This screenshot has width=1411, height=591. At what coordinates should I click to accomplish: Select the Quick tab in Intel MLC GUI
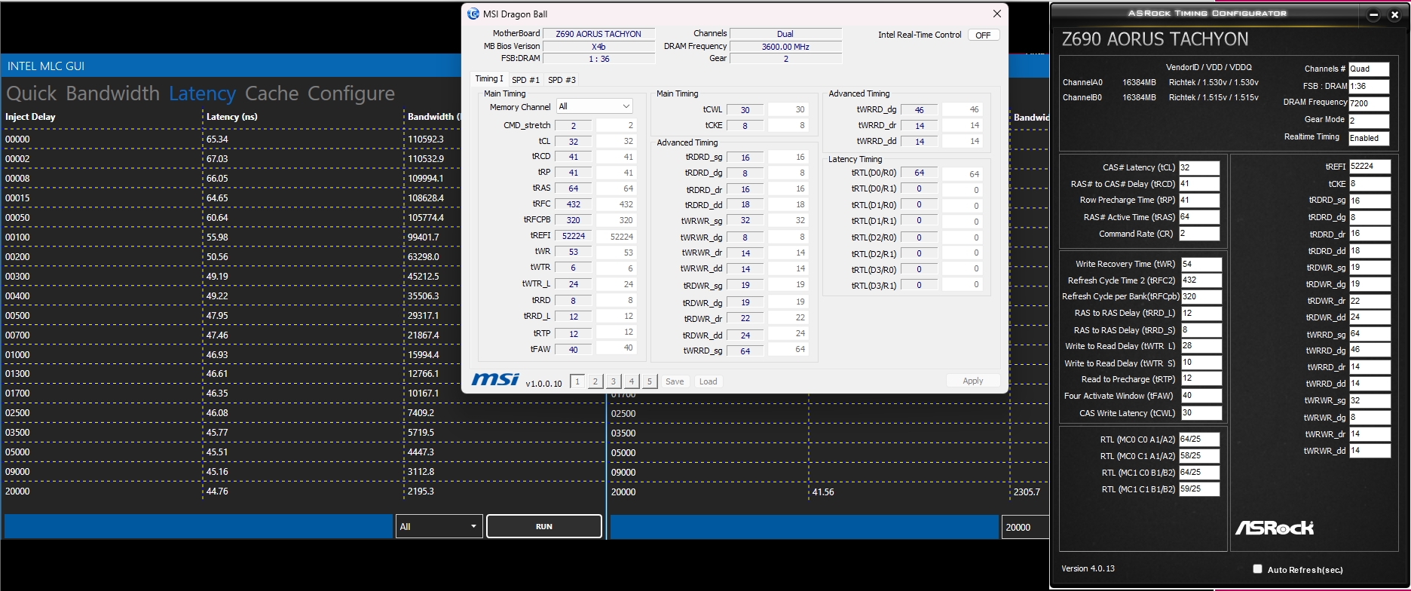pos(32,93)
